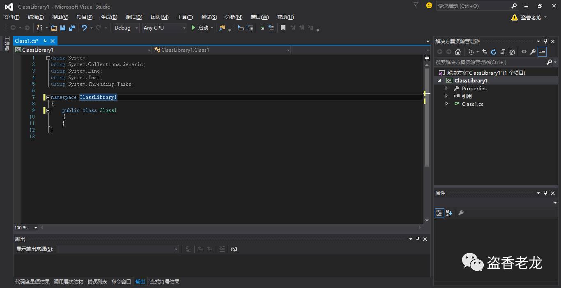The image size is (561, 288).
Task: Click the 盗香老龙 account name
Action: tap(531, 17)
